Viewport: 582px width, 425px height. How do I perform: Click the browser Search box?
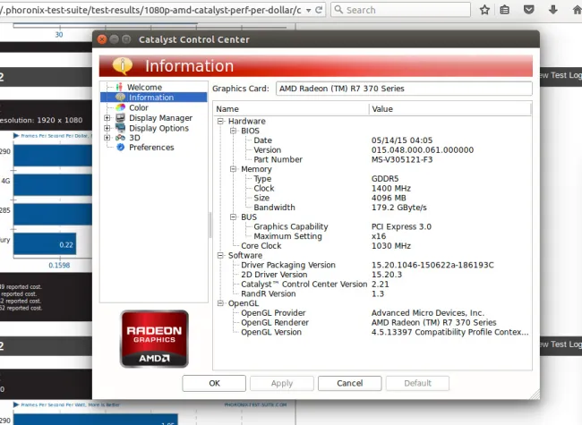coord(400,10)
